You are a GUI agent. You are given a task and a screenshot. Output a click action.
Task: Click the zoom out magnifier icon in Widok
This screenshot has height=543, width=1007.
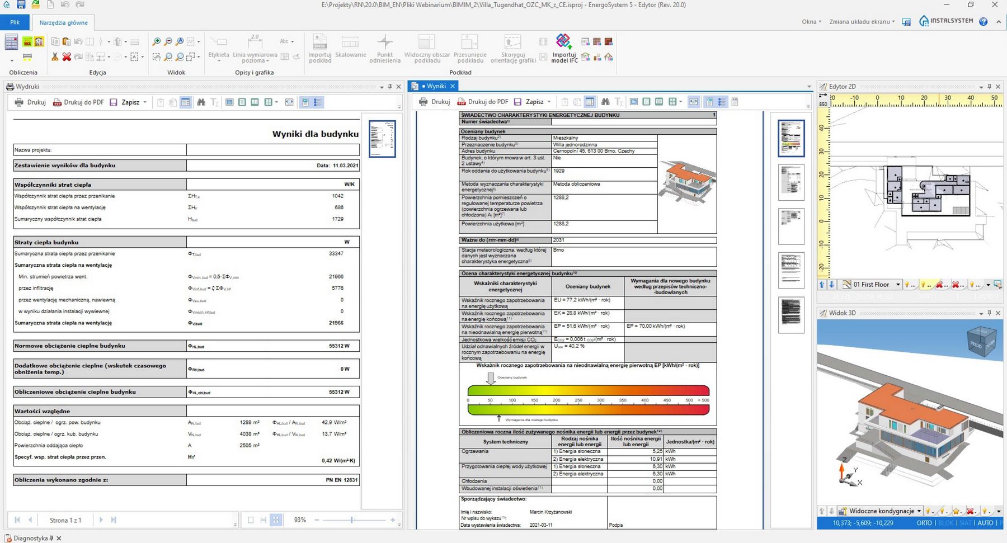click(x=168, y=42)
